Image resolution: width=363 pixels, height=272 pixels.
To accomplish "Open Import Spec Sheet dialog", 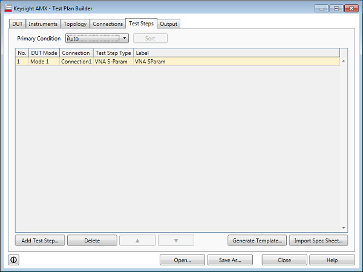I will coord(318,241).
